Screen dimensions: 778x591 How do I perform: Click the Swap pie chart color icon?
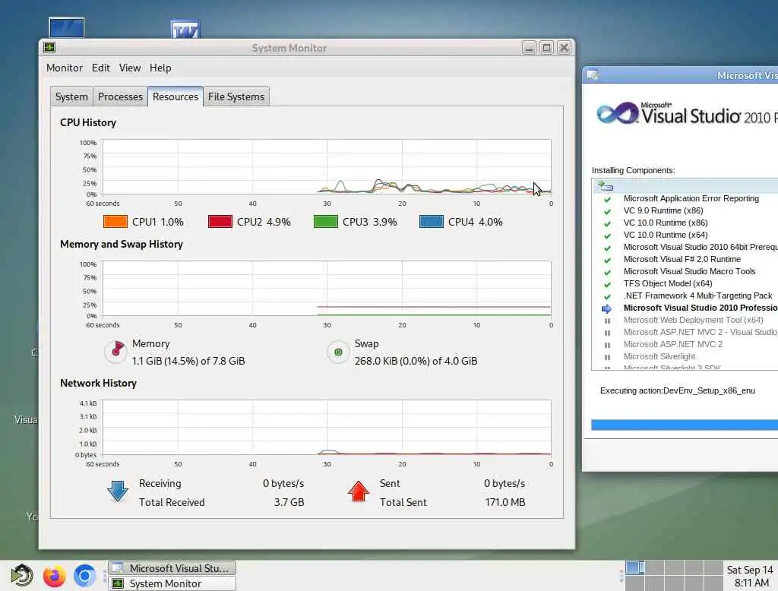[x=338, y=352]
